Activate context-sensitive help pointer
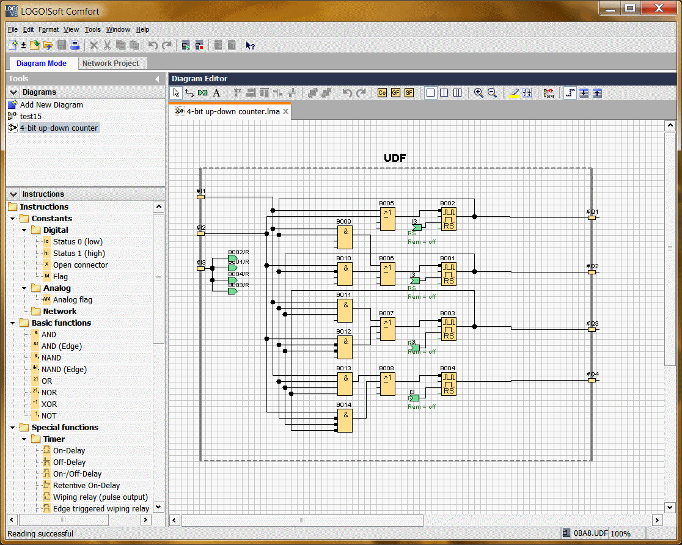 click(x=250, y=45)
